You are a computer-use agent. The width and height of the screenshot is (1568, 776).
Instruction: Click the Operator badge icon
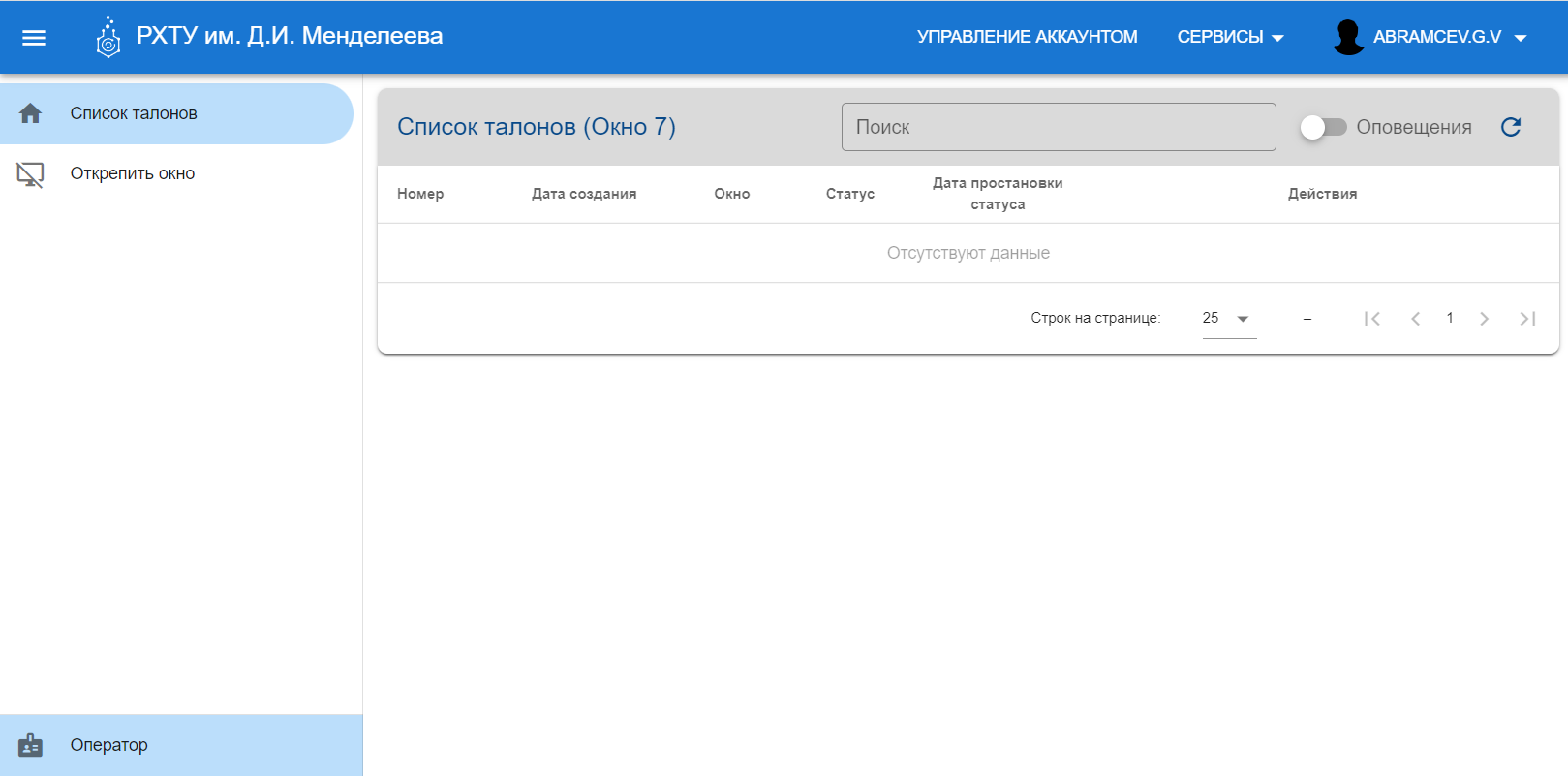(x=30, y=745)
